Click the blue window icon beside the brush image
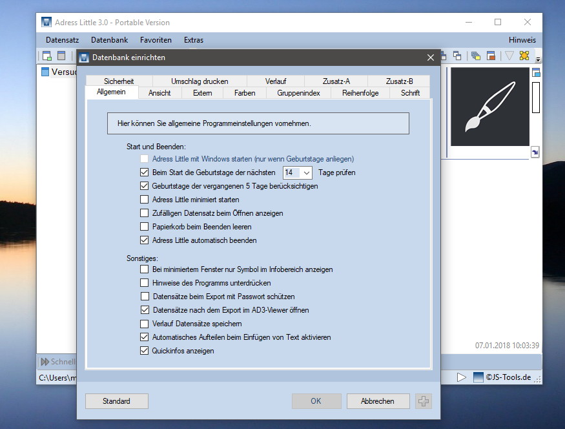Image resolution: width=565 pixels, height=429 pixels. click(x=536, y=72)
